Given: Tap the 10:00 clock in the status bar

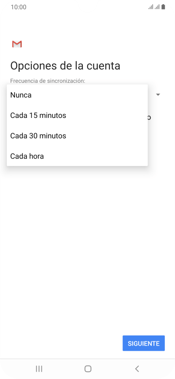Looking at the screenshot, I should pyautogui.click(x=19, y=7).
